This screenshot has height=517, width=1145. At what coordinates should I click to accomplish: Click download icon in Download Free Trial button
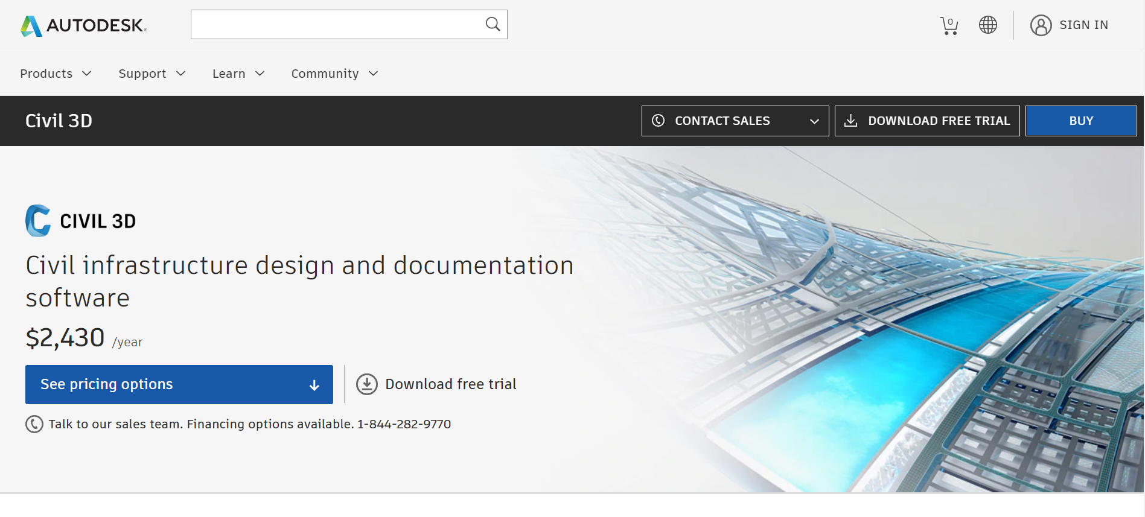pyautogui.click(x=850, y=121)
